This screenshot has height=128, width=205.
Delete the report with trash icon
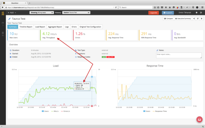[201, 18]
